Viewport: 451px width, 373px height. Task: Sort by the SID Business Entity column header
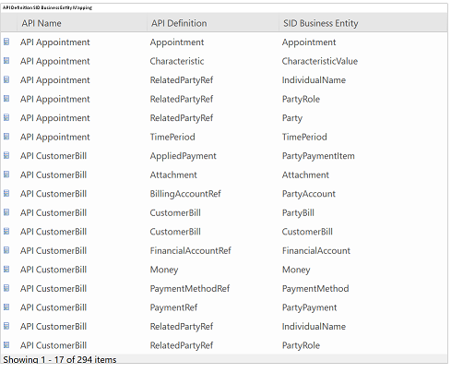click(321, 23)
